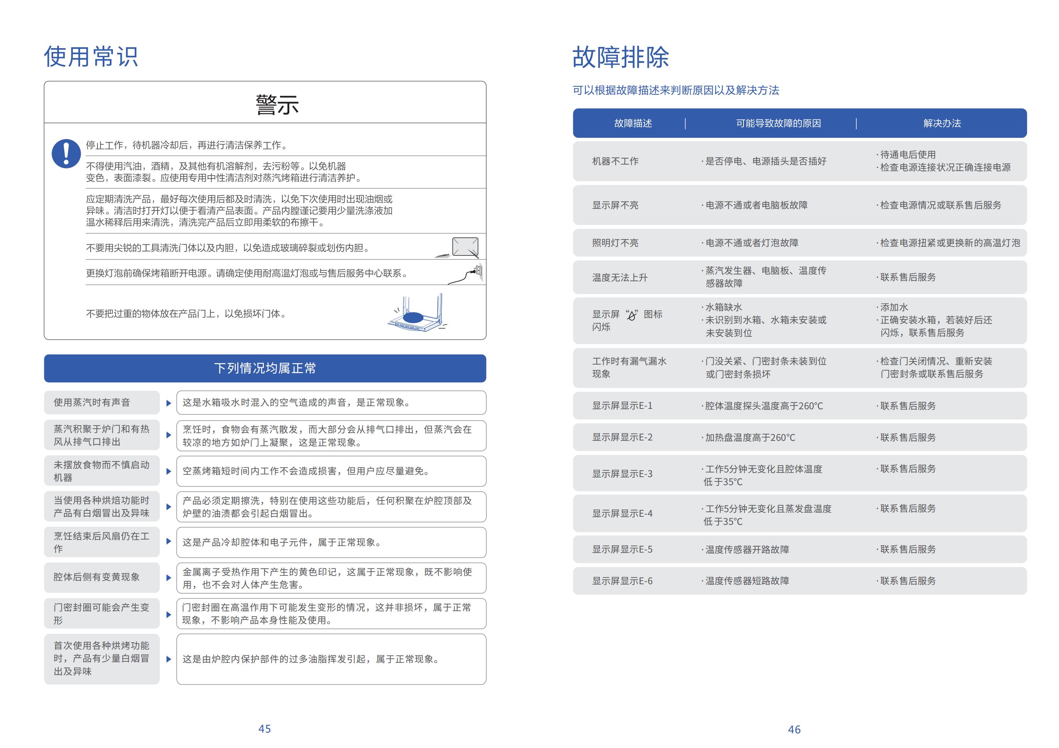Click arrow beside 未摆放食物而不慎启动机器

click(x=168, y=471)
